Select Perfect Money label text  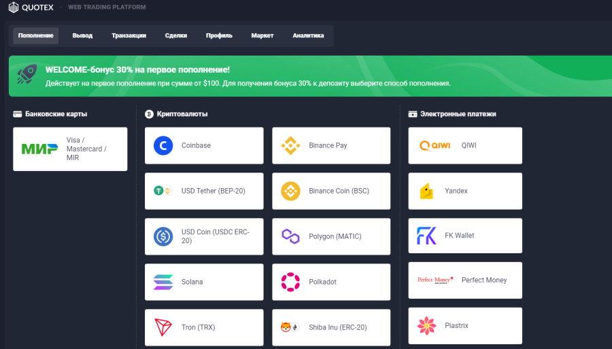(x=484, y=280)
